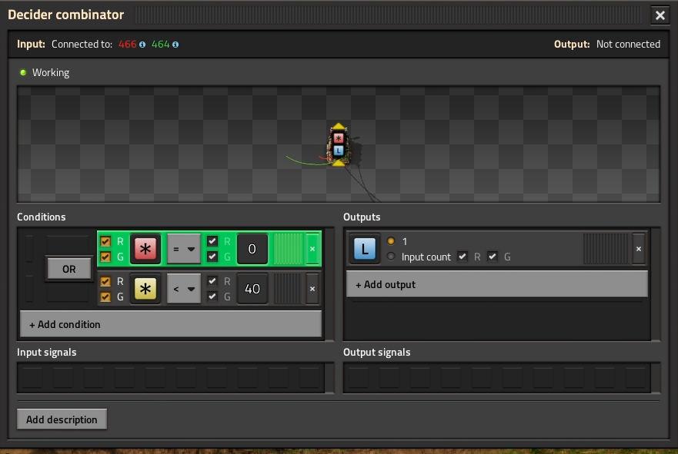This screenshot has width=678, height=454.
Task: Delete the second condition row
Action: pyautogui.click(x=312, y=289)
